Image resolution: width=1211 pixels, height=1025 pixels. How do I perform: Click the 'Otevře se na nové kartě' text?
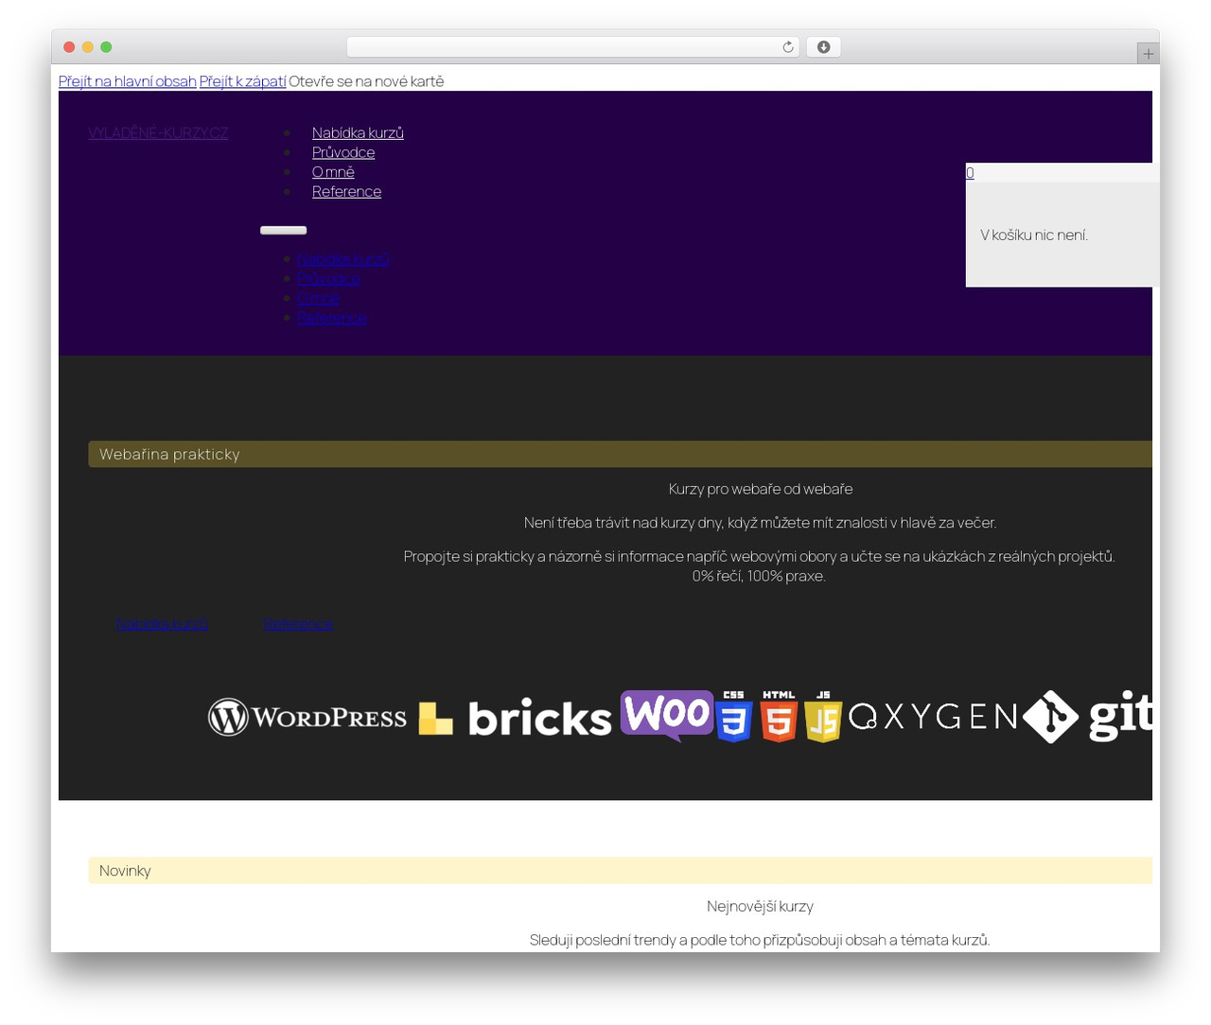366,81
